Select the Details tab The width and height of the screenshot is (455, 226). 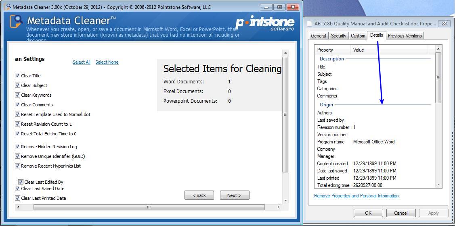[377, 35]
